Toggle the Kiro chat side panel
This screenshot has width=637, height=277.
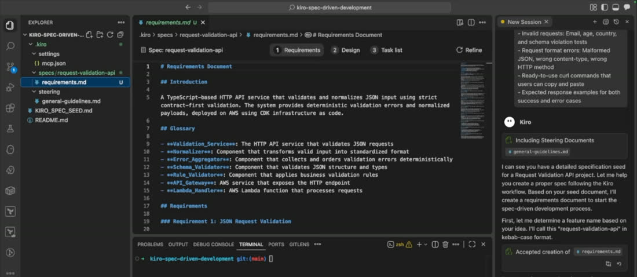point(627,8)
